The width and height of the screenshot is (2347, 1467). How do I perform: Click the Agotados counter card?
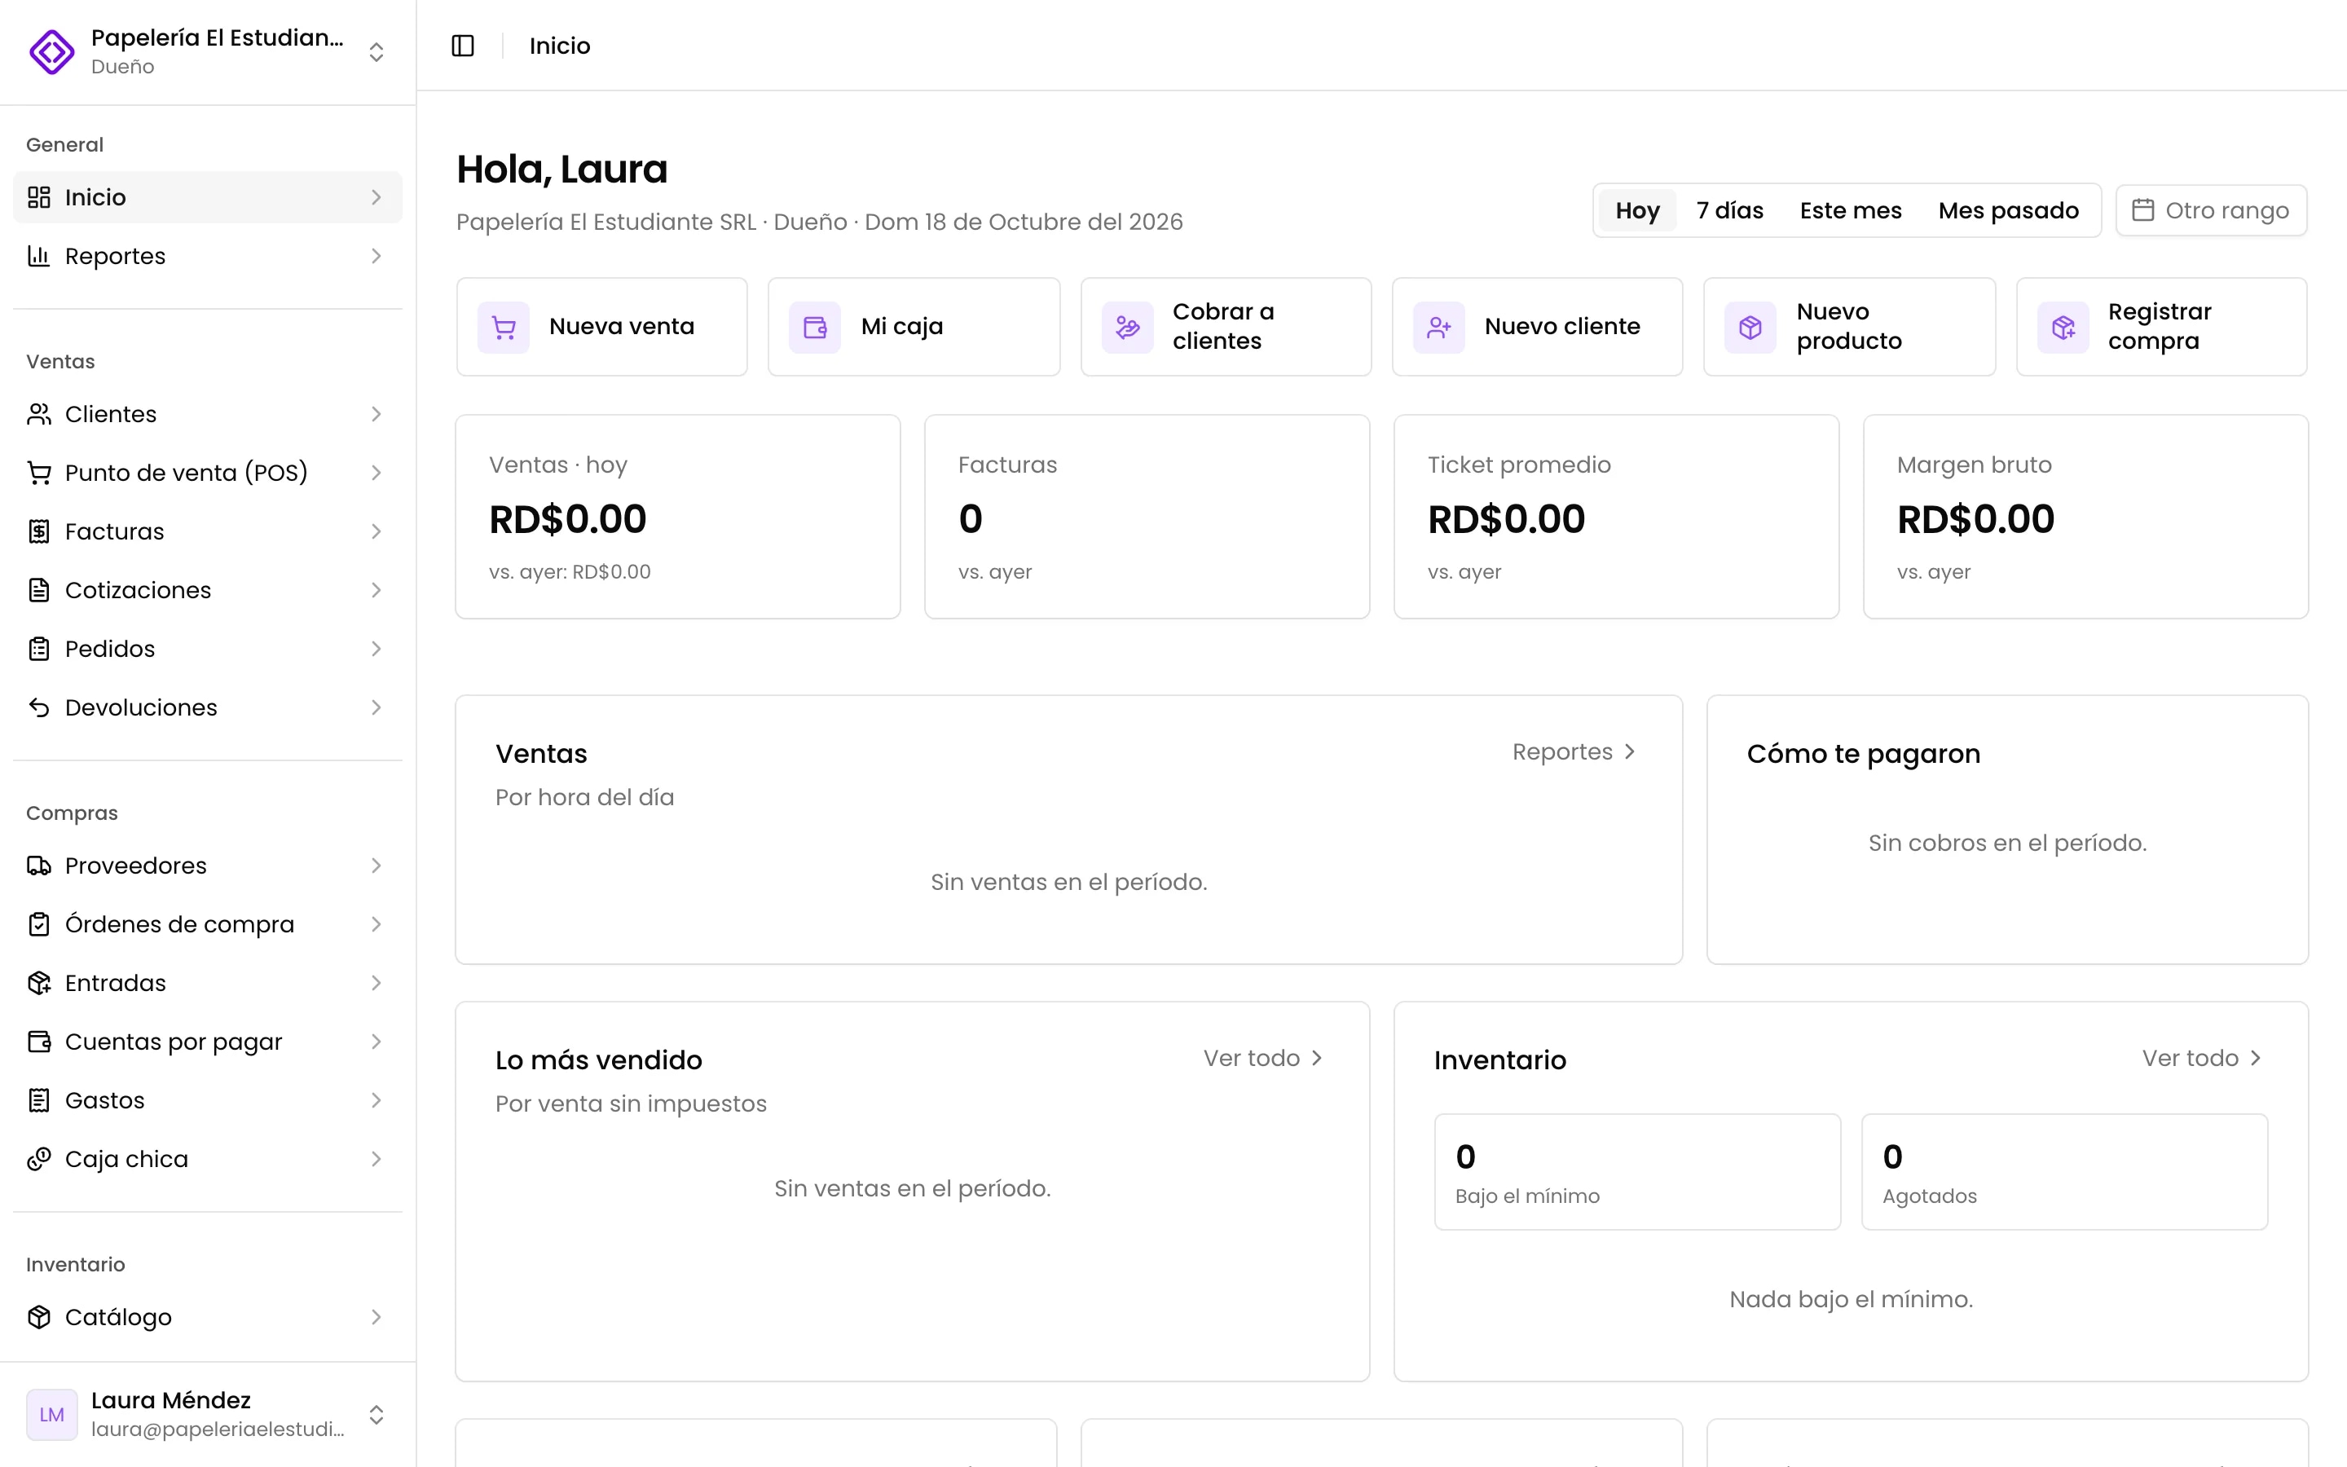(2065, 1172)
